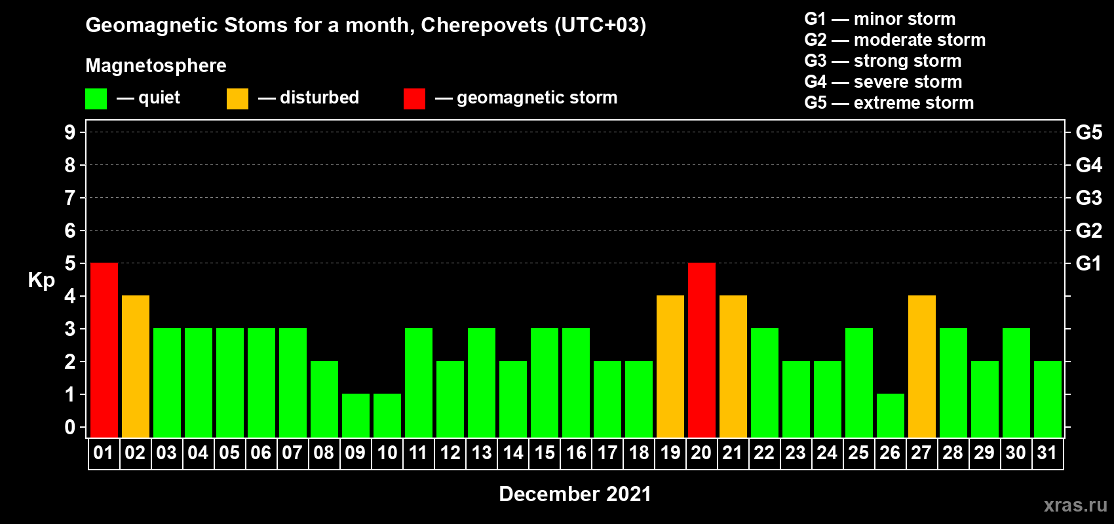
Task: Click the 'Kp' axis title
Action: tap(41, 280)
